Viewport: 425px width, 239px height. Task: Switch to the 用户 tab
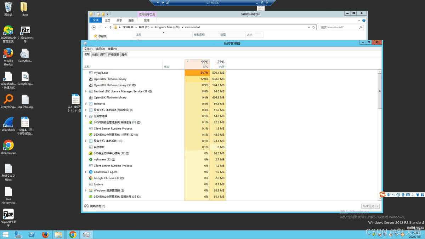click(x=103, y=55)
